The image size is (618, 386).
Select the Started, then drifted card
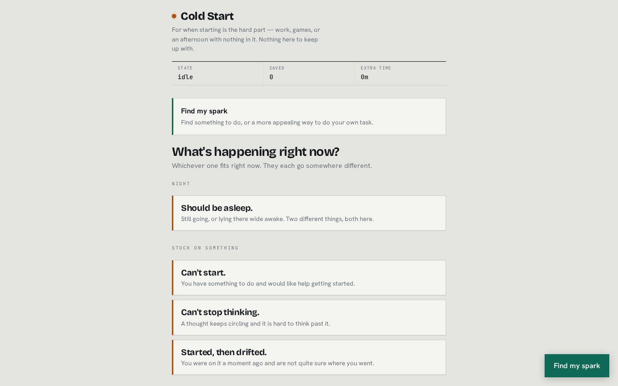tap(309, 357)
